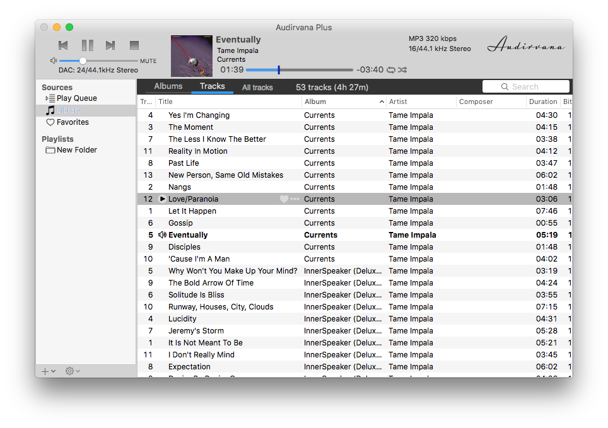Pause the current playback
Image resolution: width=608 pixels, height=428 pixels.
[88, 45]
